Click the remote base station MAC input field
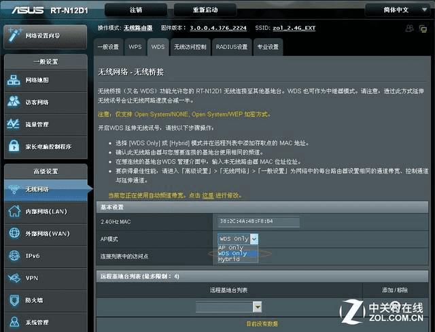 coord(224,307)
